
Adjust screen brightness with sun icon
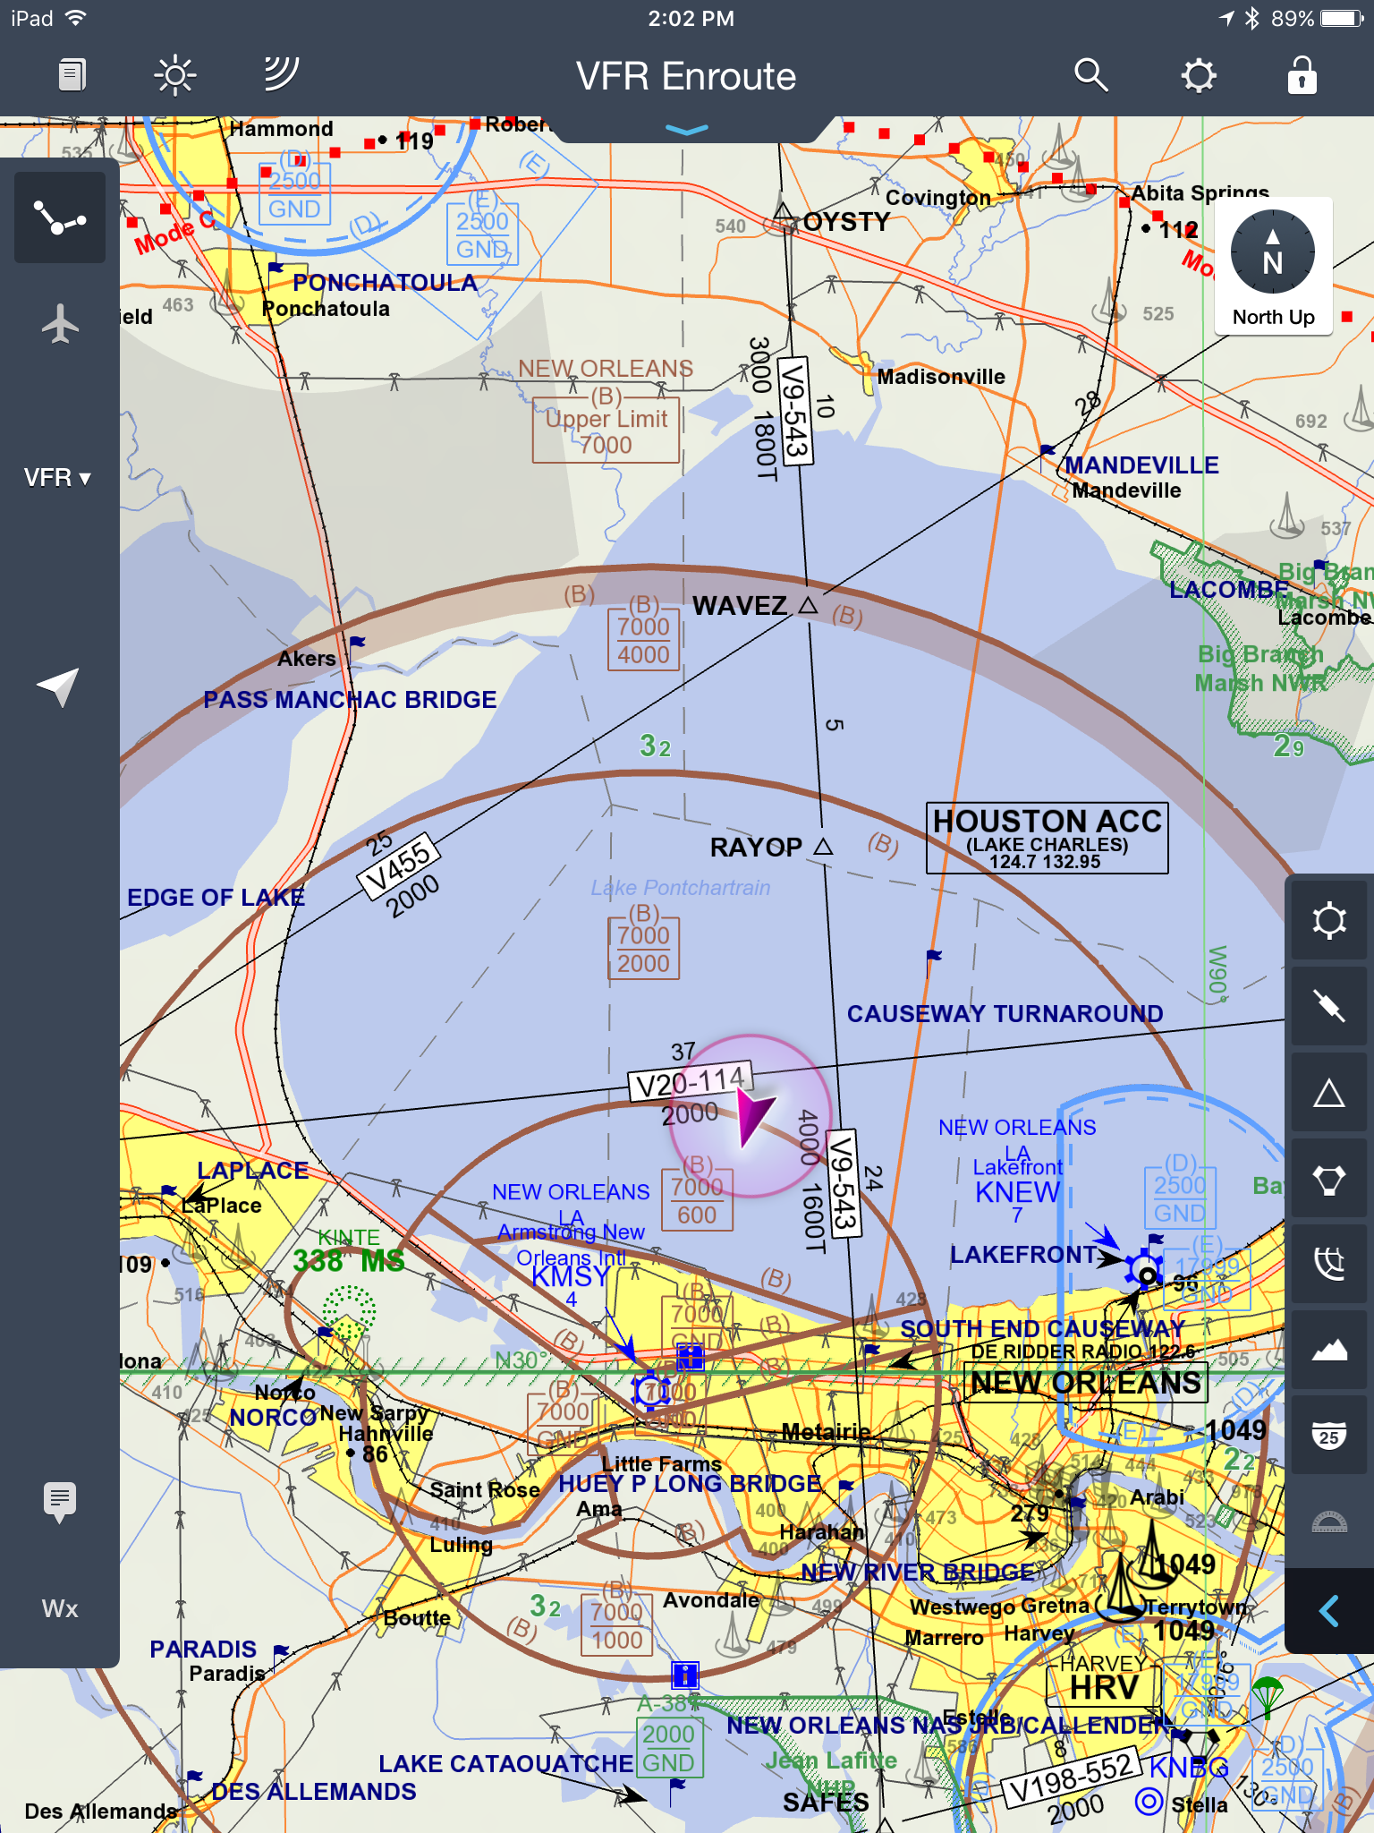(175, 76)
